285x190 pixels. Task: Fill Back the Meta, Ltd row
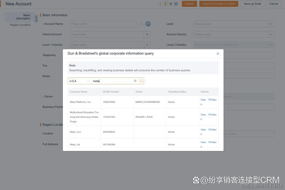pos(212,142)
